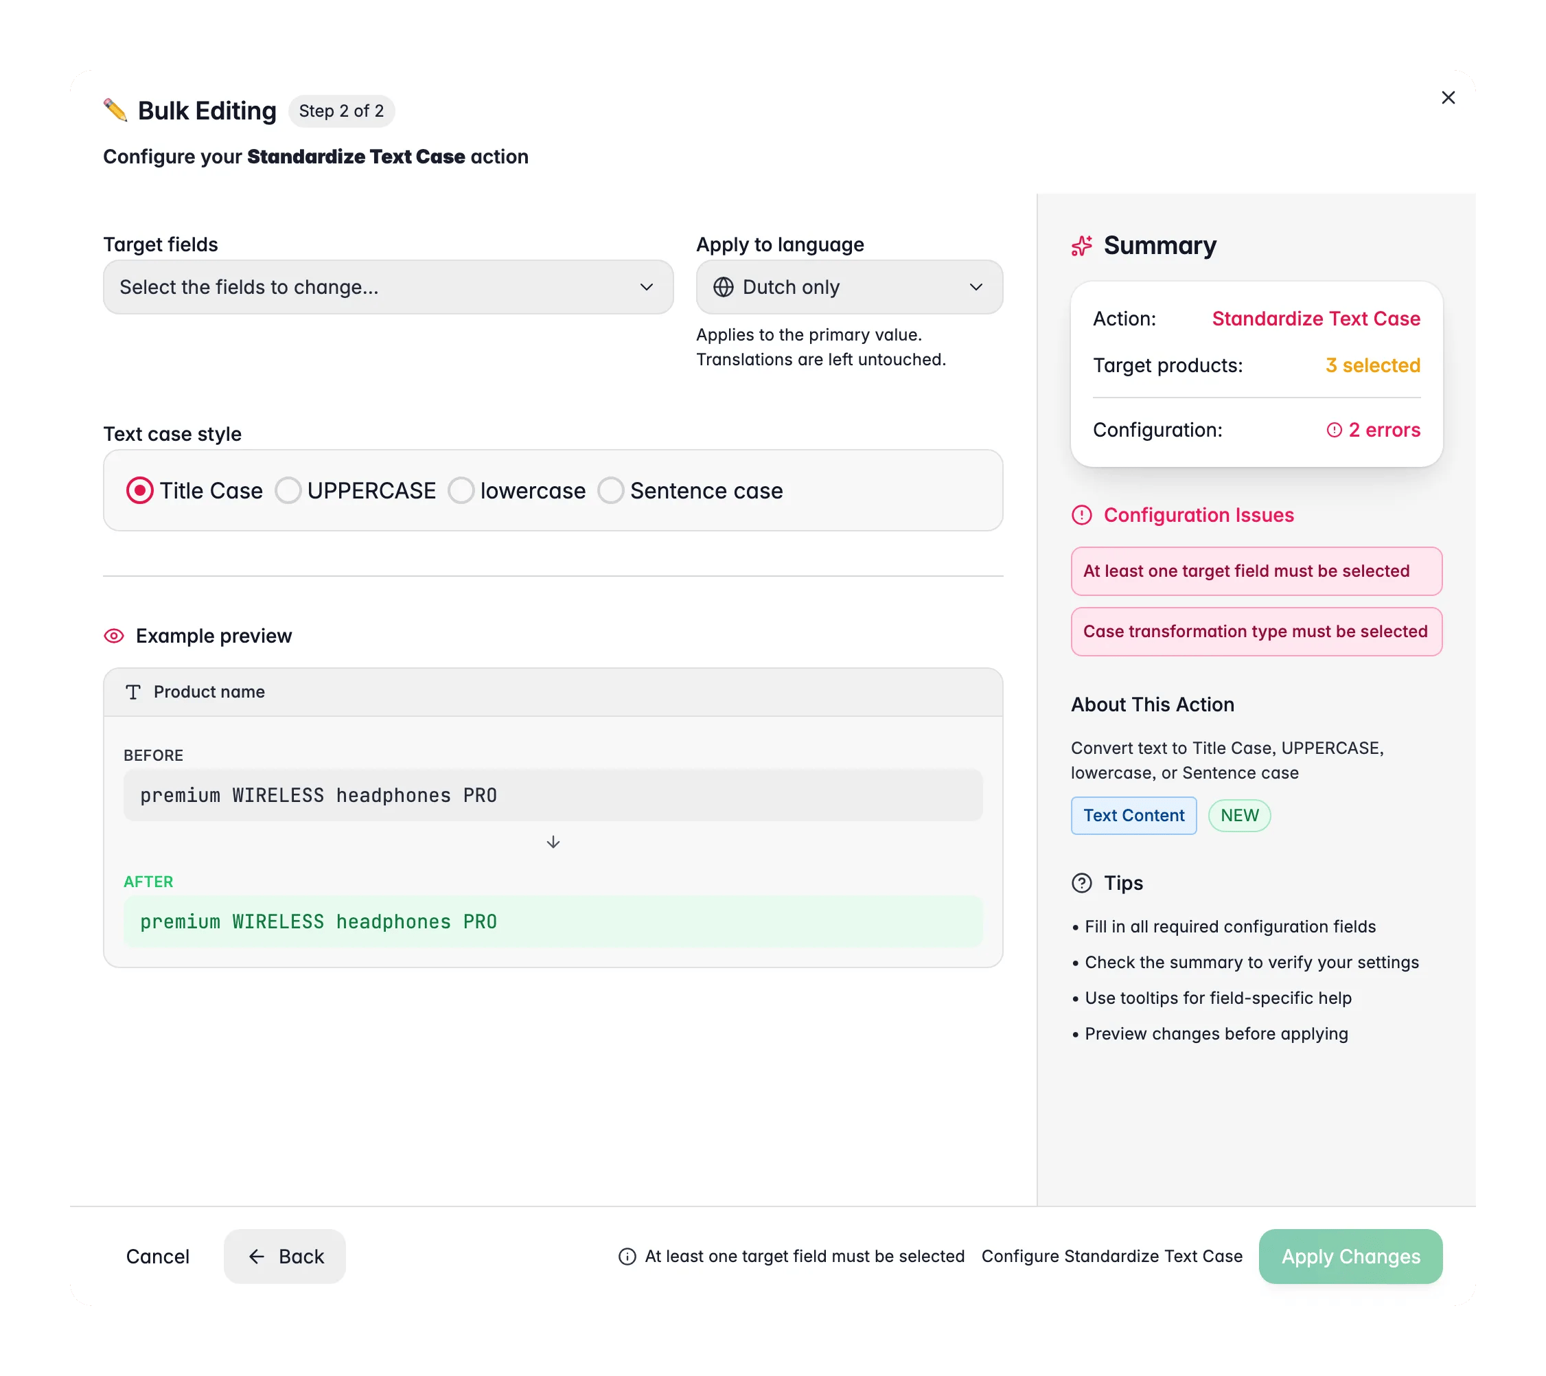The image size is (1546, 1376).
Task: Open the Target fields dropdown
Action: 388,288
